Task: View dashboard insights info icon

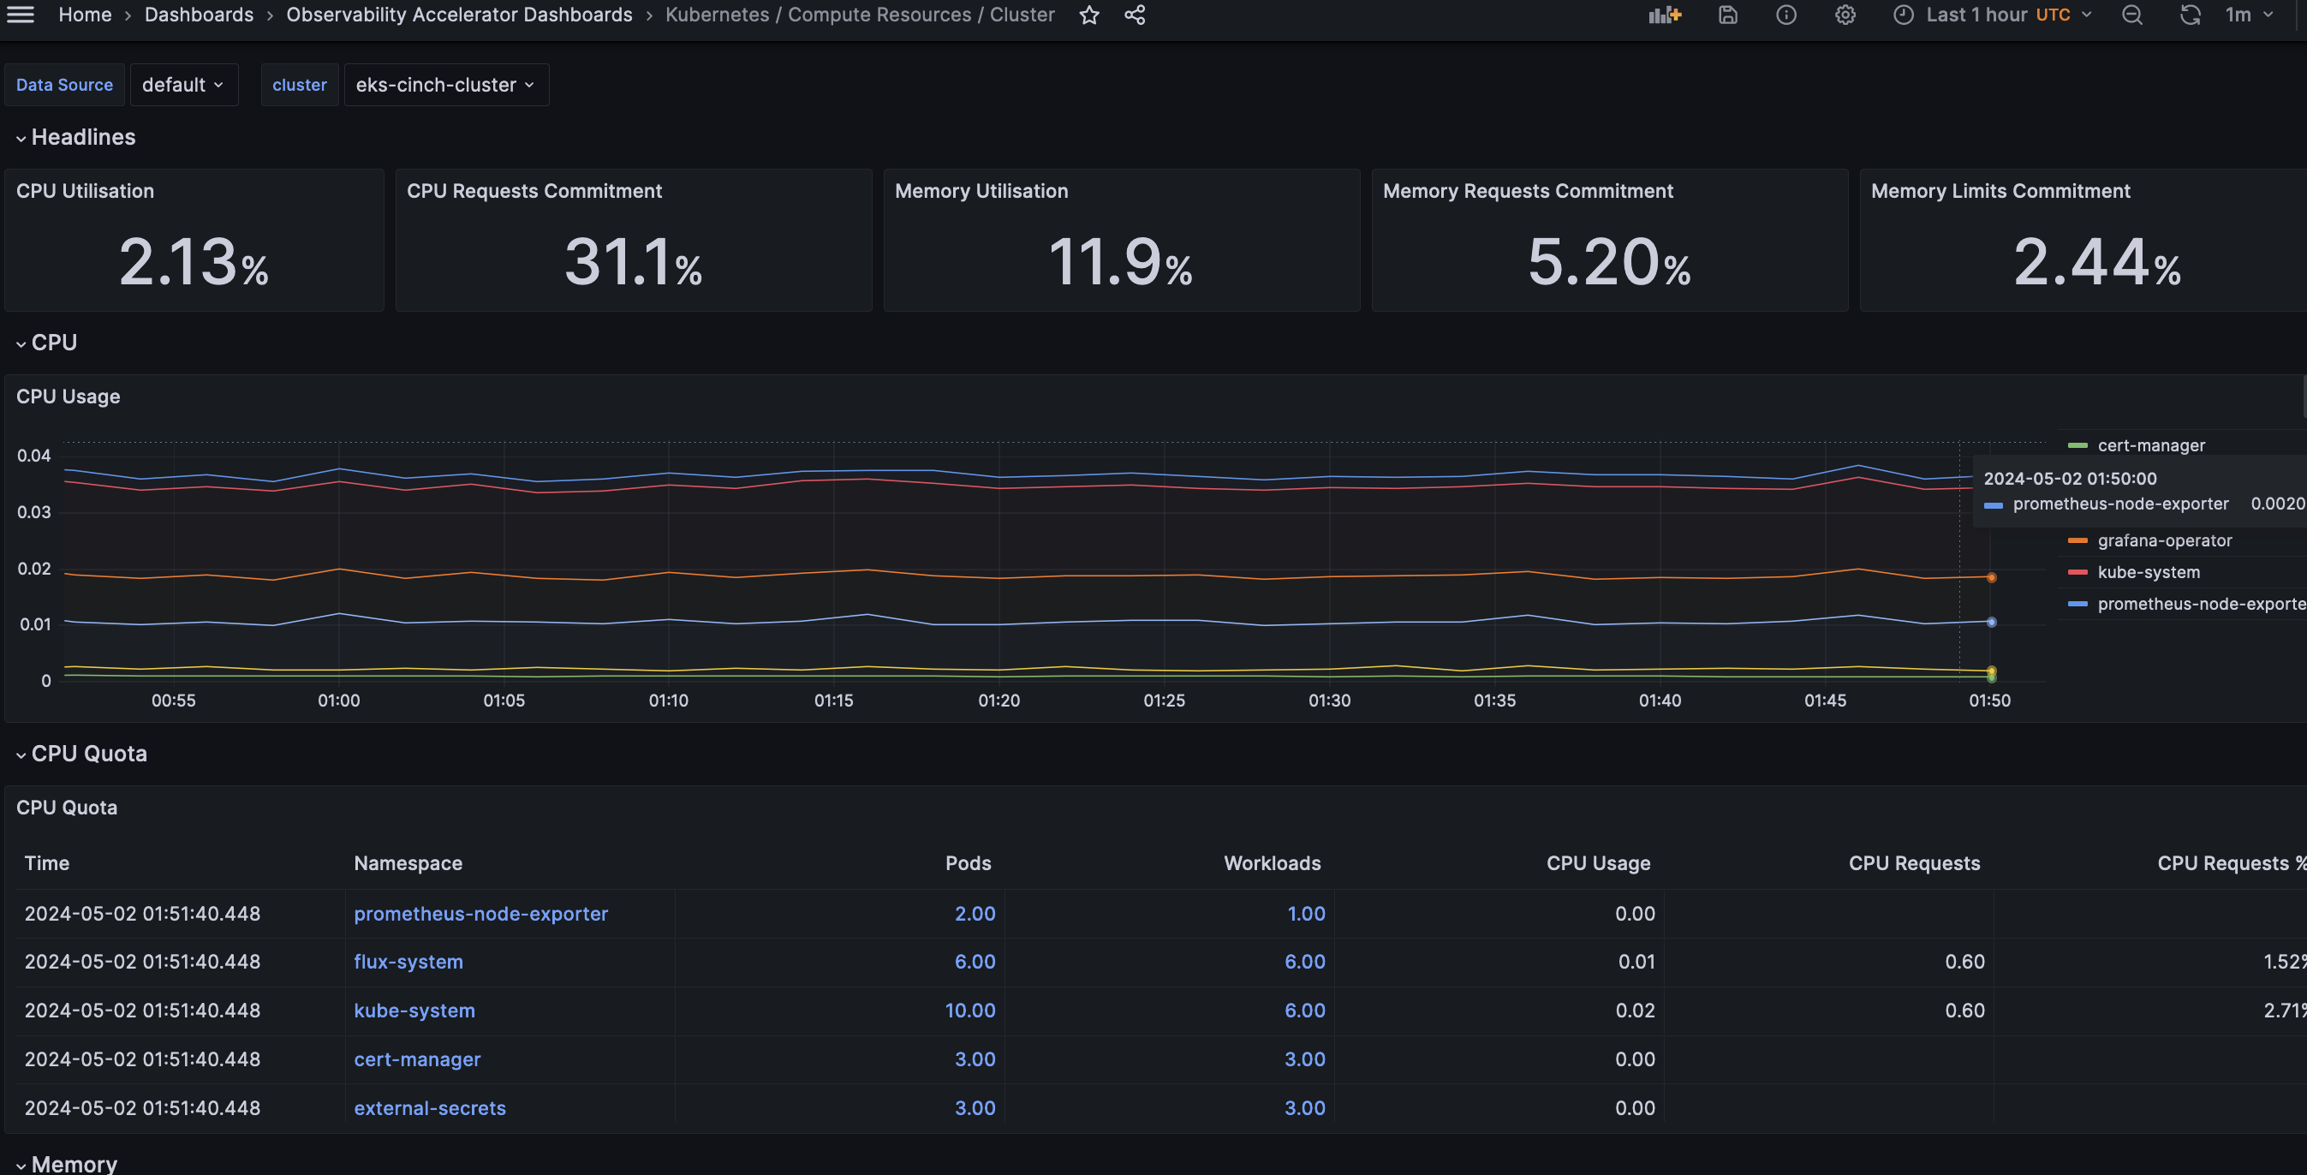Action: 1786,15
